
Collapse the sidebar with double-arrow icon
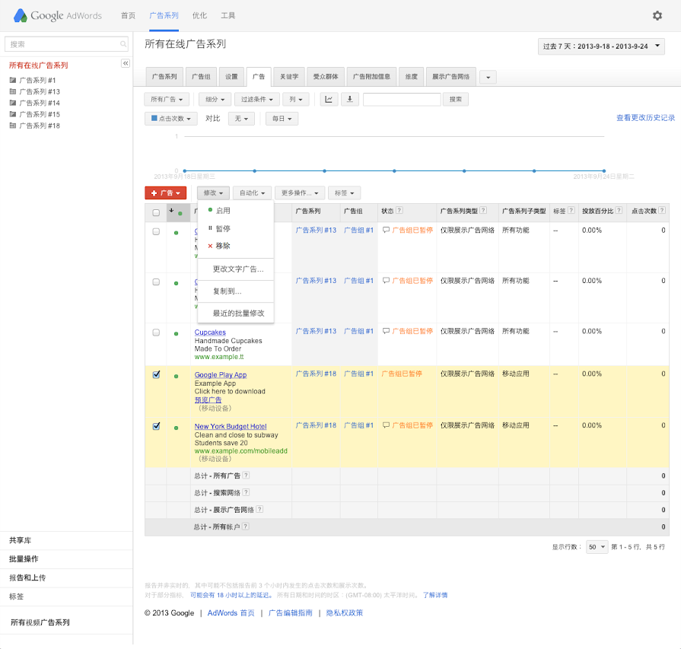click(126, 63)
